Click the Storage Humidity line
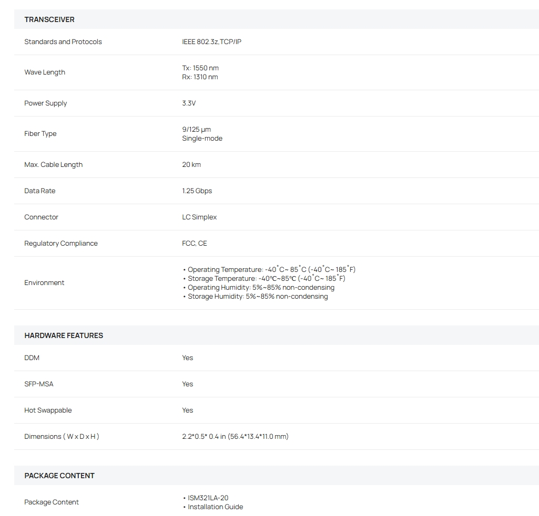The height and width of the screenshot is (516, 539). pyautogui.click(x=256, y=297)
